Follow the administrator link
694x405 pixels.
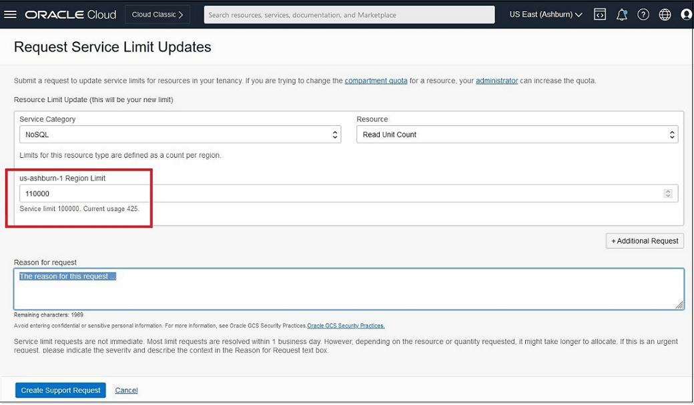496,81
